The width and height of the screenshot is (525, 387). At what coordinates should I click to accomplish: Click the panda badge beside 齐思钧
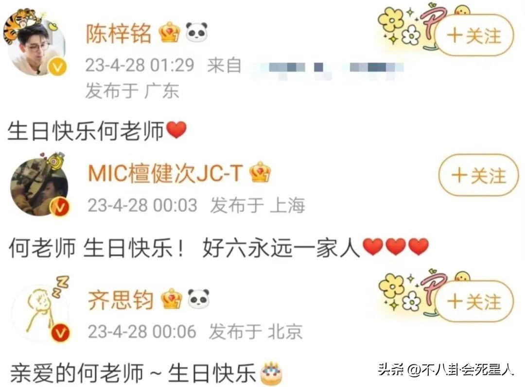point(198,299)
